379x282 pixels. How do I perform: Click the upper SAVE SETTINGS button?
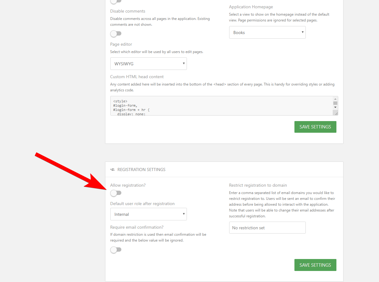(x=315, y=127)
